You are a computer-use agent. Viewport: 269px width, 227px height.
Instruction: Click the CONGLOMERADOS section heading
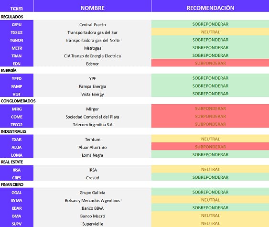(x=18, y=101)
